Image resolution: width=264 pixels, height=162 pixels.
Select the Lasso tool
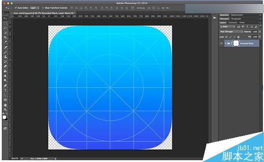[5, 28]
